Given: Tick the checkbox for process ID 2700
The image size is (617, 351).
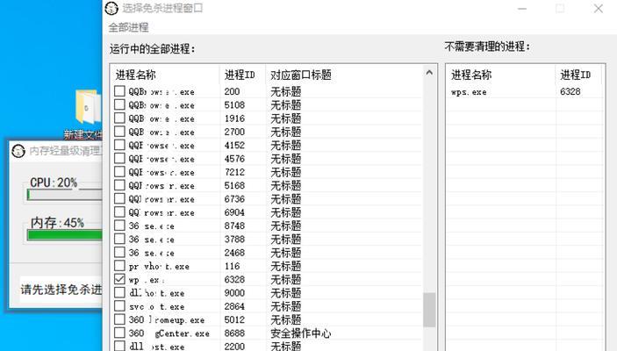Looking at the screenshot, I should pos(119,132).
